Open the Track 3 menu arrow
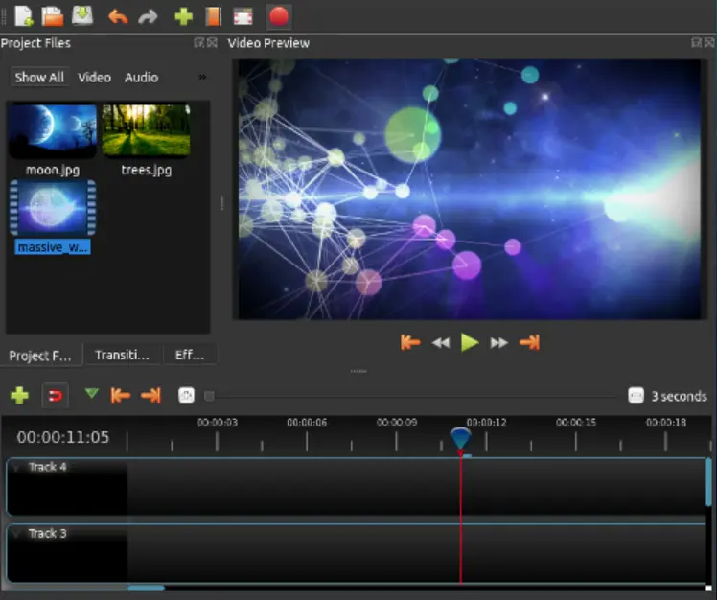Viewport: 717px width, 600px height. click(17, 533)
